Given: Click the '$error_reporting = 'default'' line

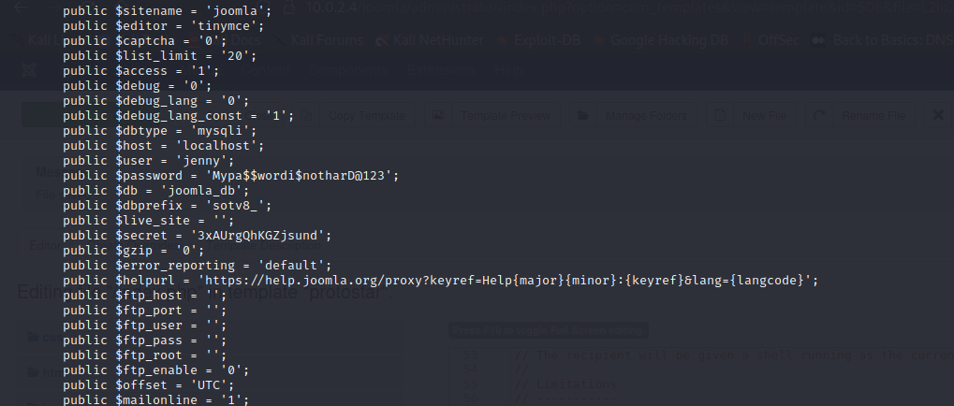Looking at the screenshot, I should [x=198, y=265].
